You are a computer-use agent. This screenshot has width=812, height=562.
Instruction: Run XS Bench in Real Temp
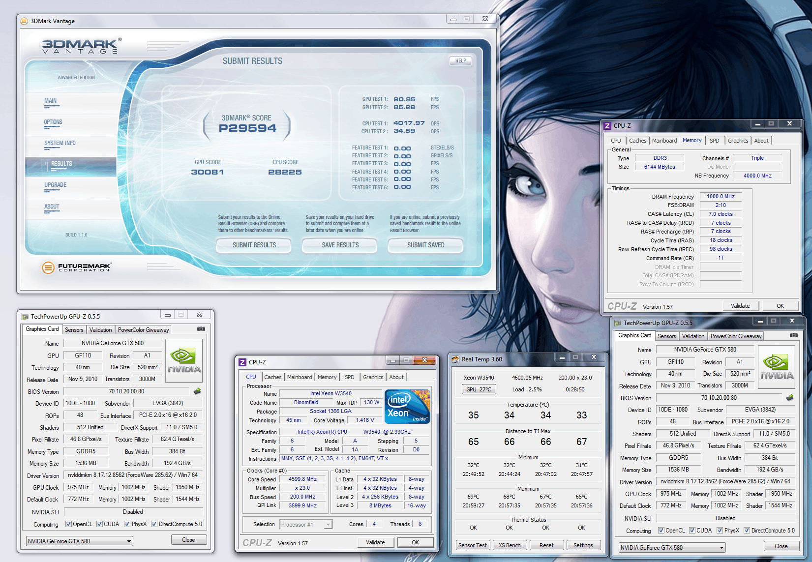510,545
